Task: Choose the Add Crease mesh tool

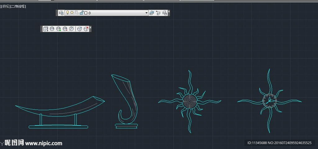Action: pos(79,29)
